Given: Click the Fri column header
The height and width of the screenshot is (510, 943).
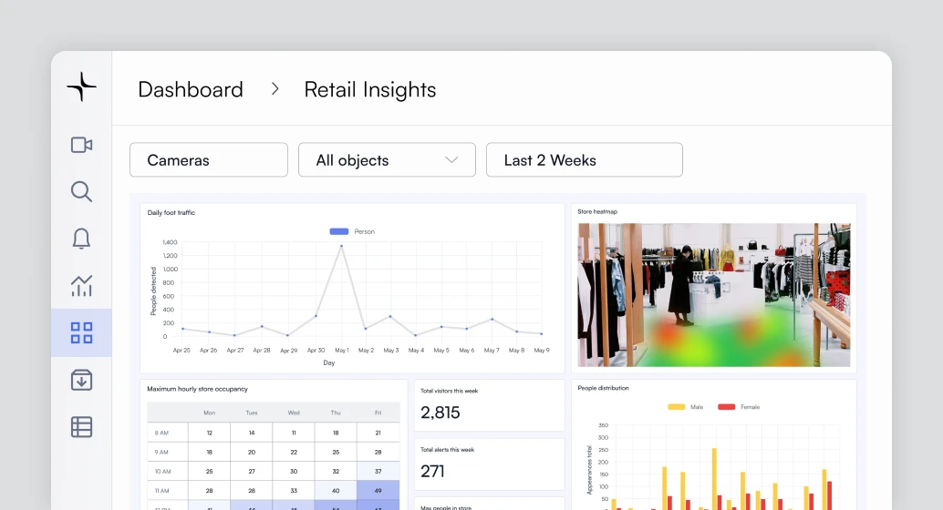Looking at the screenshot, I should click(378, 413).
